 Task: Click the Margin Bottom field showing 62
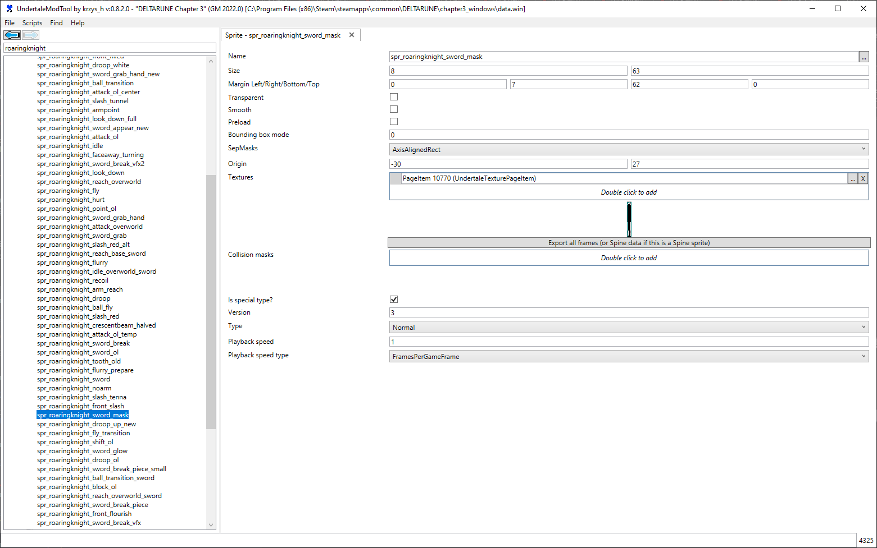coord(689,85)
